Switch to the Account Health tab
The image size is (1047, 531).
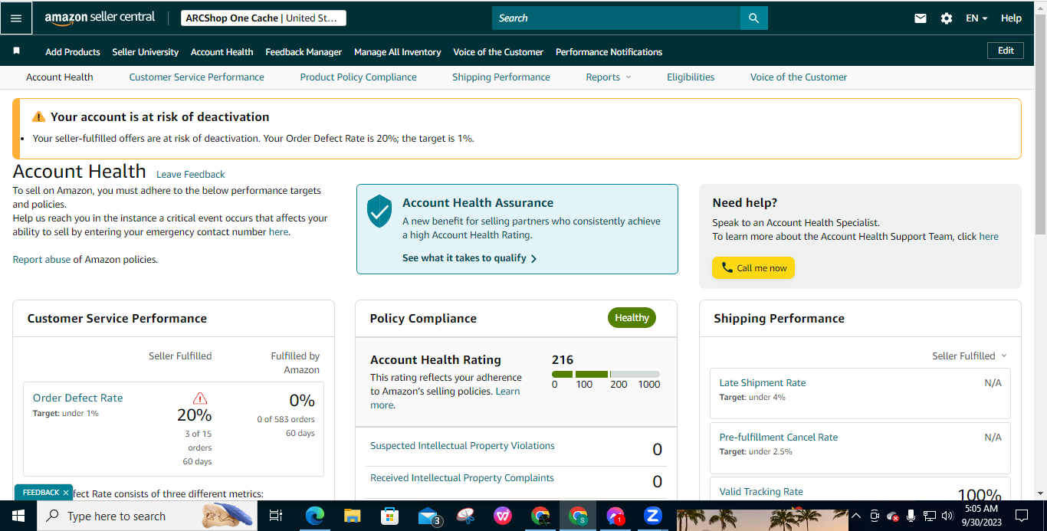pyautogui.click(x=60, y=77)
